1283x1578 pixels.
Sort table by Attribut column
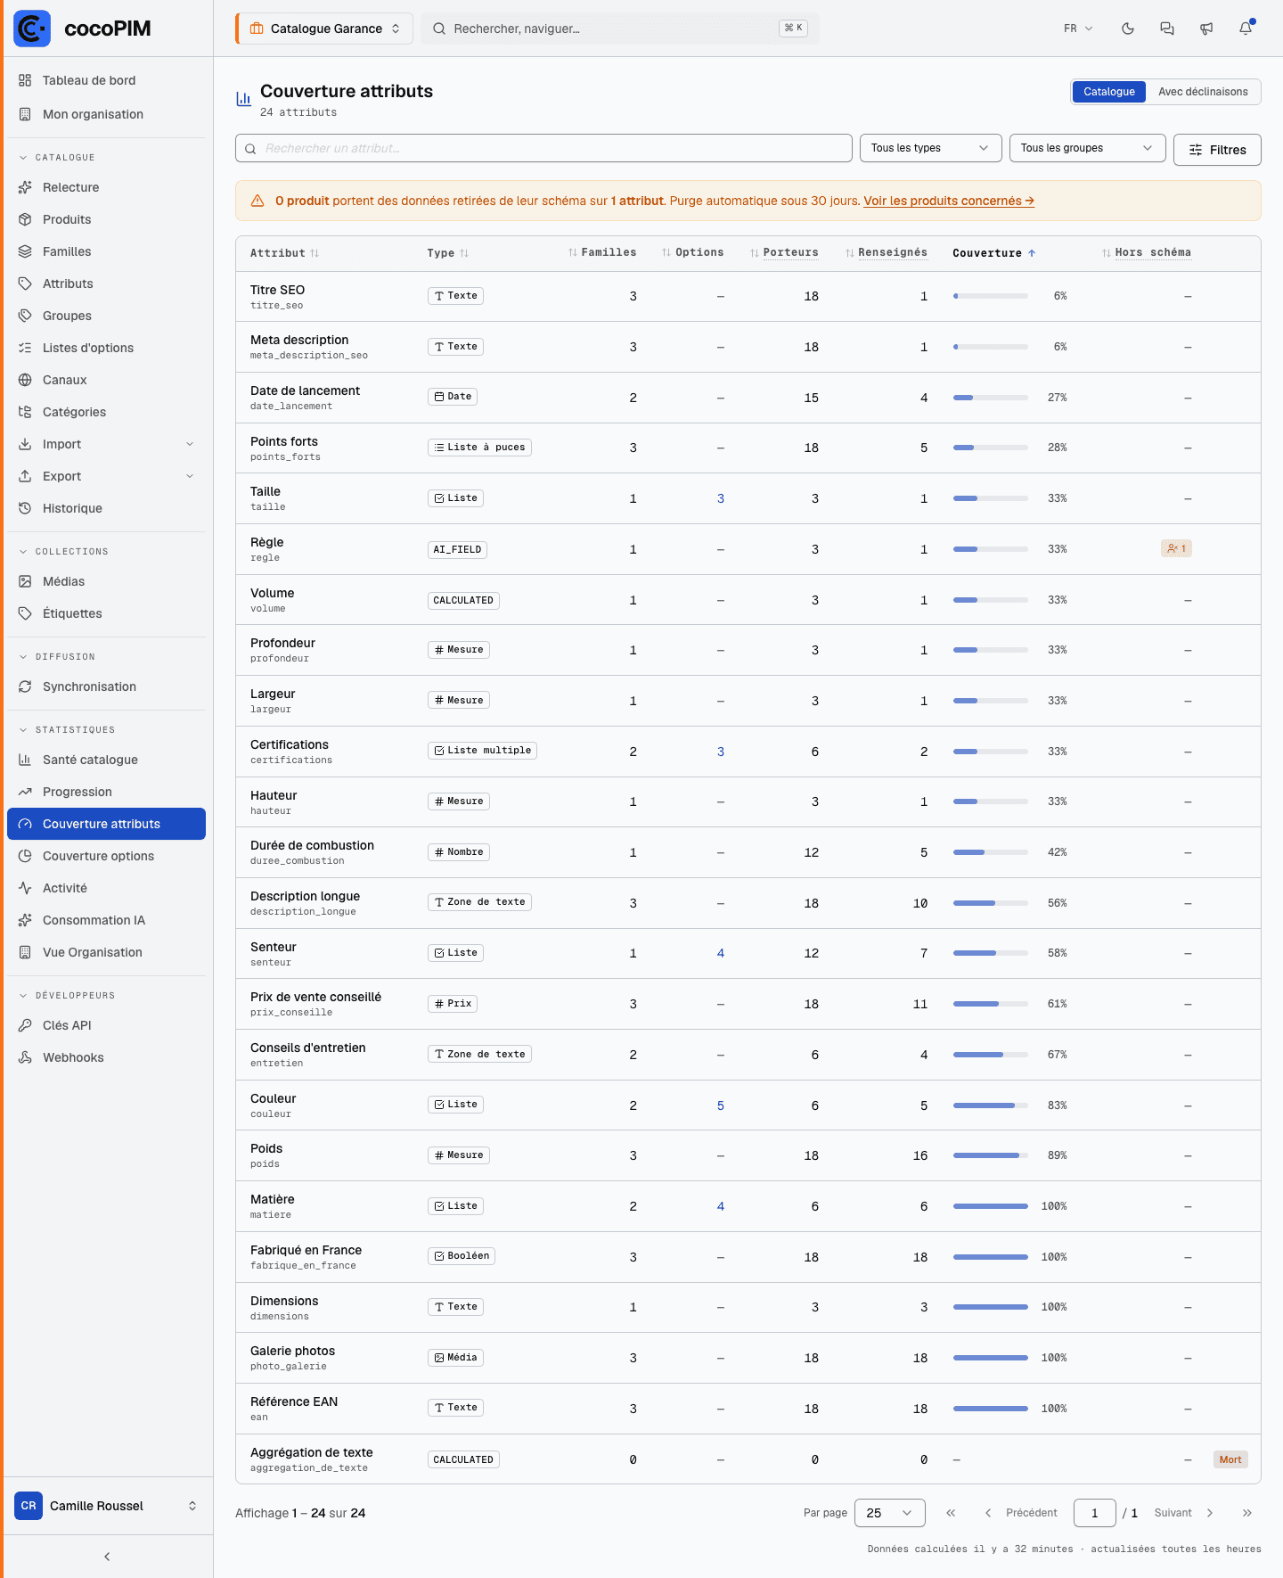tap(284, 253)
